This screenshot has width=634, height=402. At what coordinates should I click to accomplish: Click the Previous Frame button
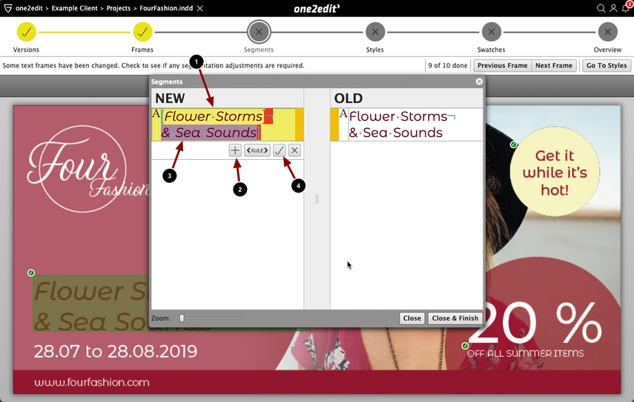502,65
